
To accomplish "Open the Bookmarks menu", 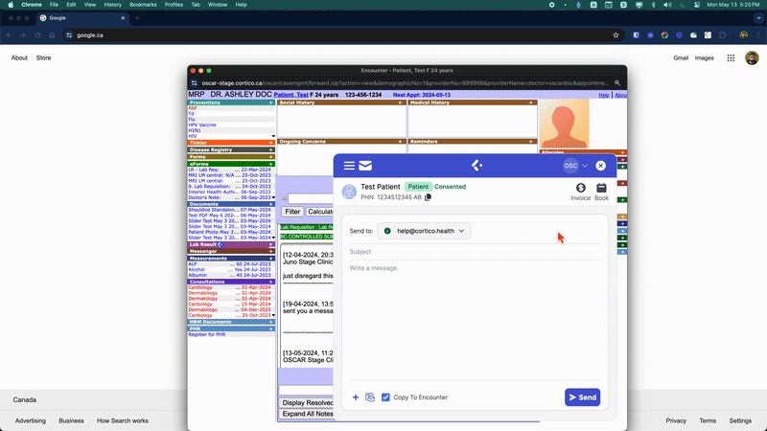I will click(143, 5).
